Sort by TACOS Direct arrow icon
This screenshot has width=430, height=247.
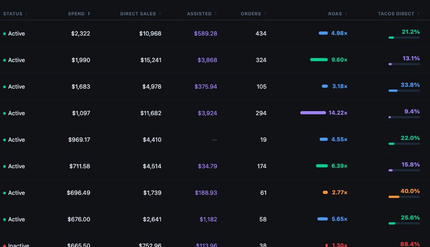pos(418,13)
